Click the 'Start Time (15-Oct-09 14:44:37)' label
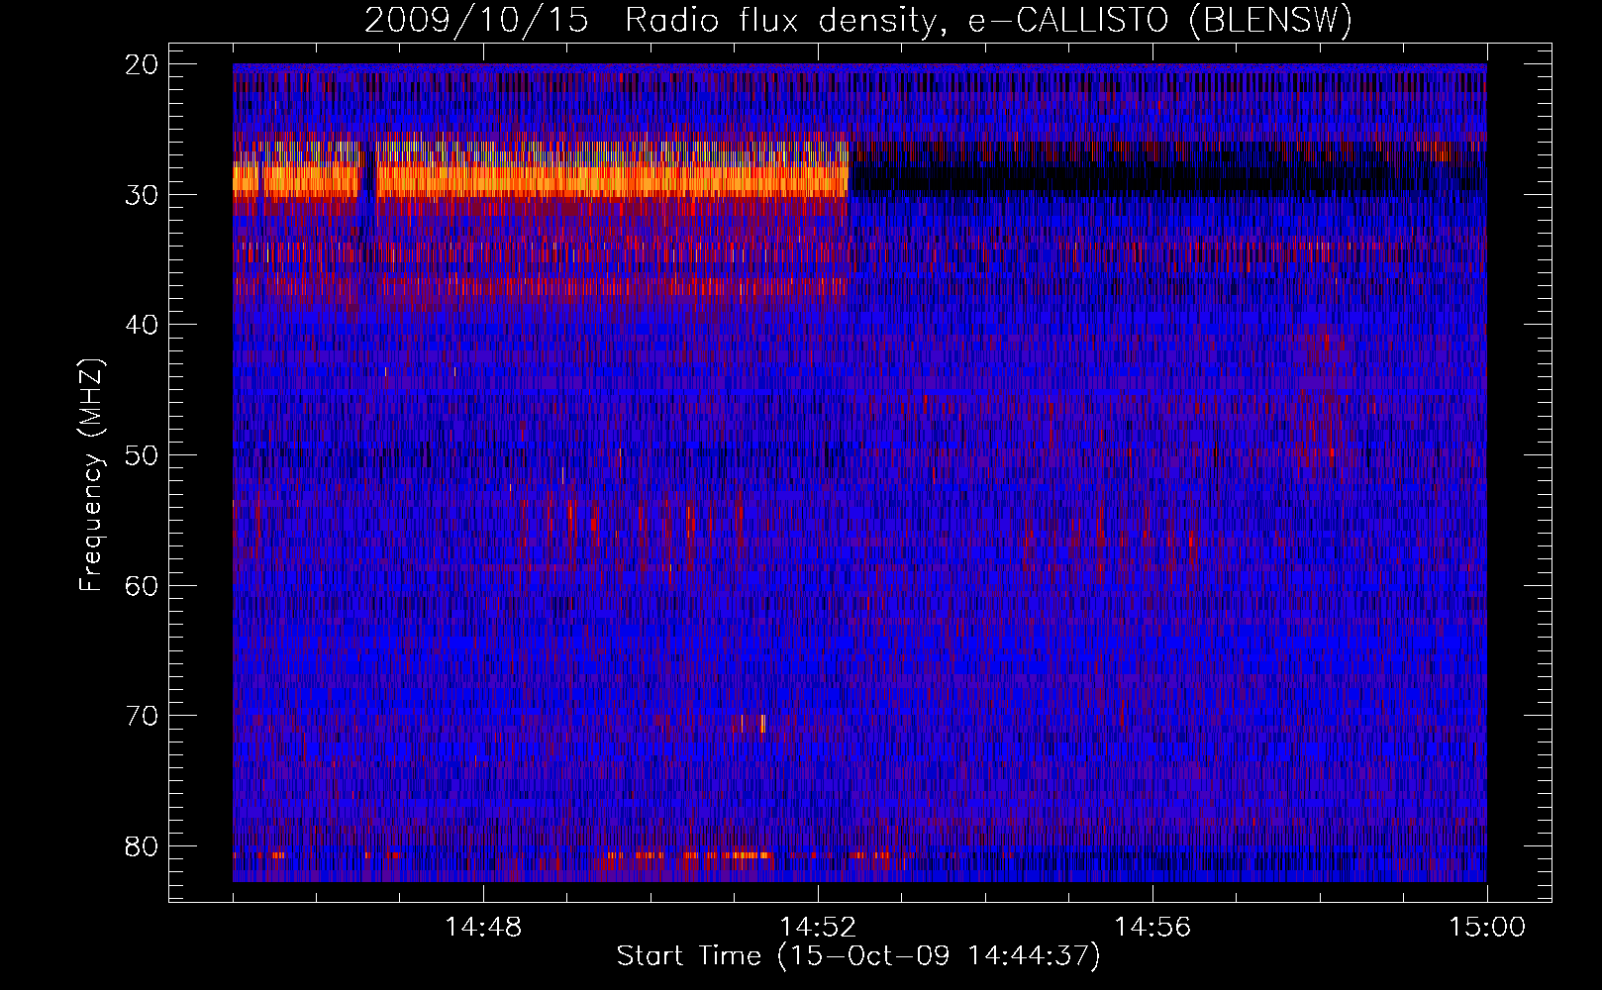Screen dimensions: 1602x990 tap(858, 956)
